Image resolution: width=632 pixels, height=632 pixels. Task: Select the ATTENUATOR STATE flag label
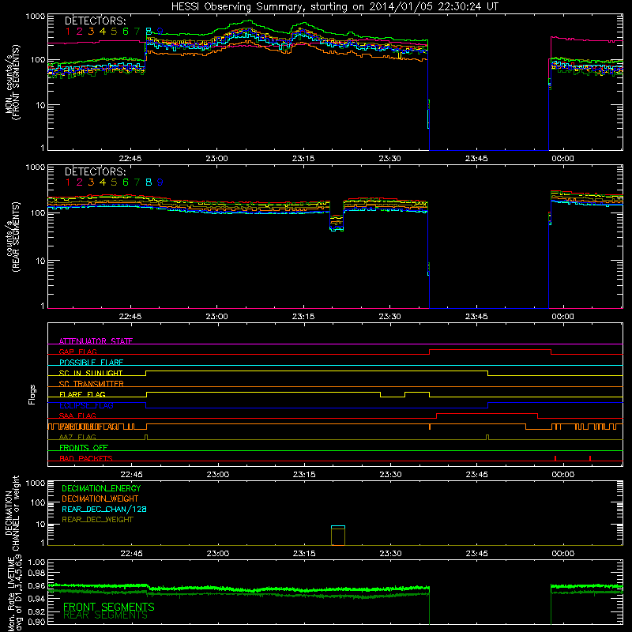point(96,341)
